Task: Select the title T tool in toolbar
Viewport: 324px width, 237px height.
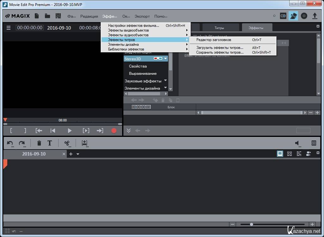Action: (50, 143)
